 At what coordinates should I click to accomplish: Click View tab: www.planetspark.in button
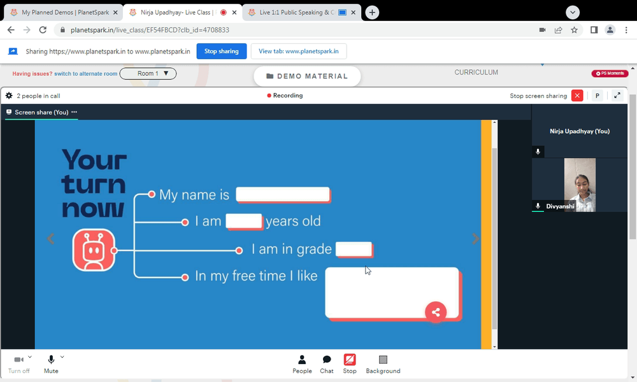tap(299, 51)
